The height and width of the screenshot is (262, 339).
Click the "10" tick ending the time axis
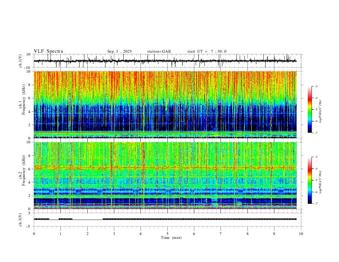[x=301, y=234]
